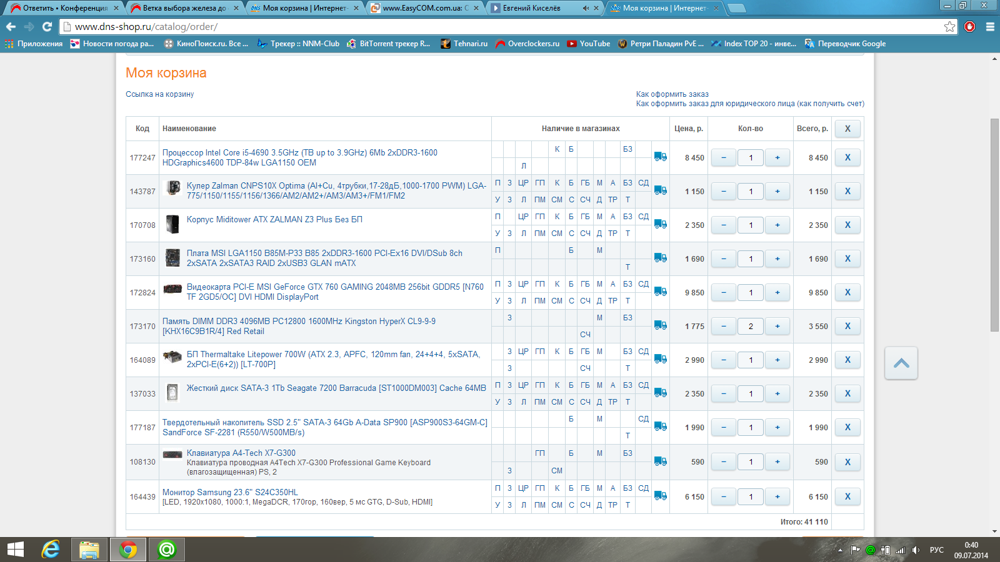The image size is (1000, 562).
Task: Open the A-Data SP900 SSD product link
Action: click(x=325, y=427)
